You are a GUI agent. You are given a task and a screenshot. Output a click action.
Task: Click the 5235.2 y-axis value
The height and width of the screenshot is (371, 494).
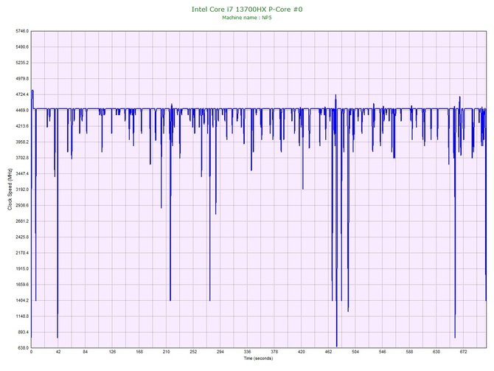click(22, 63)
